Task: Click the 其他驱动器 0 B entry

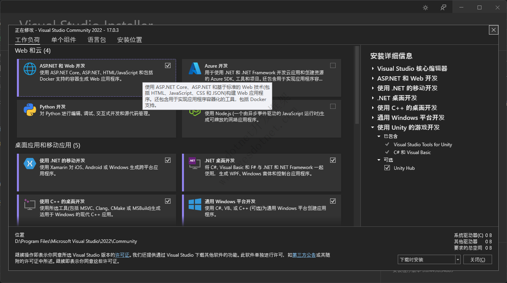Action: click(473, 242)
